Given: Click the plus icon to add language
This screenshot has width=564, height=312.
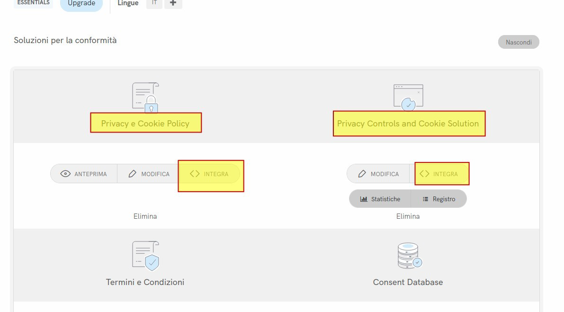Looking at the screenshot, I should (173, 3).
